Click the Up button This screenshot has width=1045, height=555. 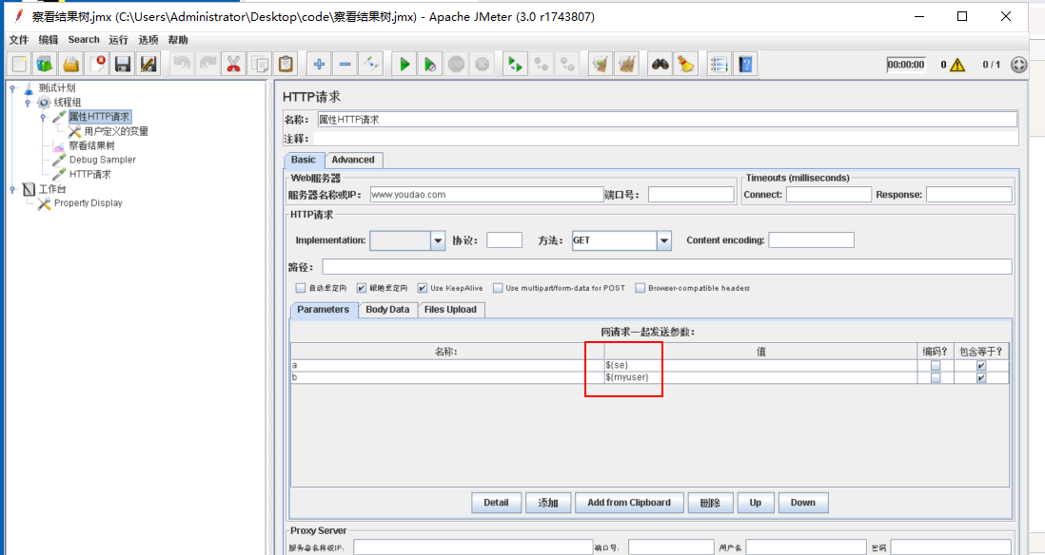[x=755, y=503]
